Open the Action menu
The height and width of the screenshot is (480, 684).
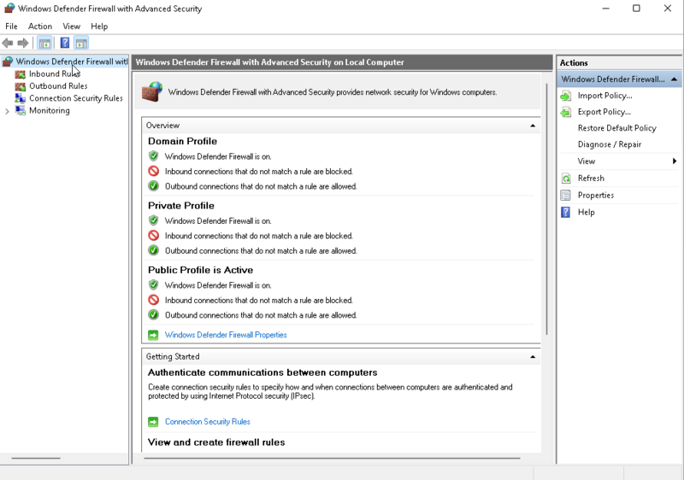(40, 26)
